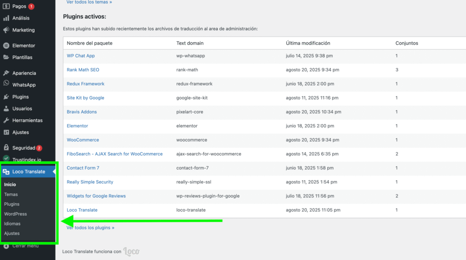The height and width of the screenshot is (260, 466).
Task: Click the Pagos dollar icon in sidebar
Action: [x=6, y=6]
